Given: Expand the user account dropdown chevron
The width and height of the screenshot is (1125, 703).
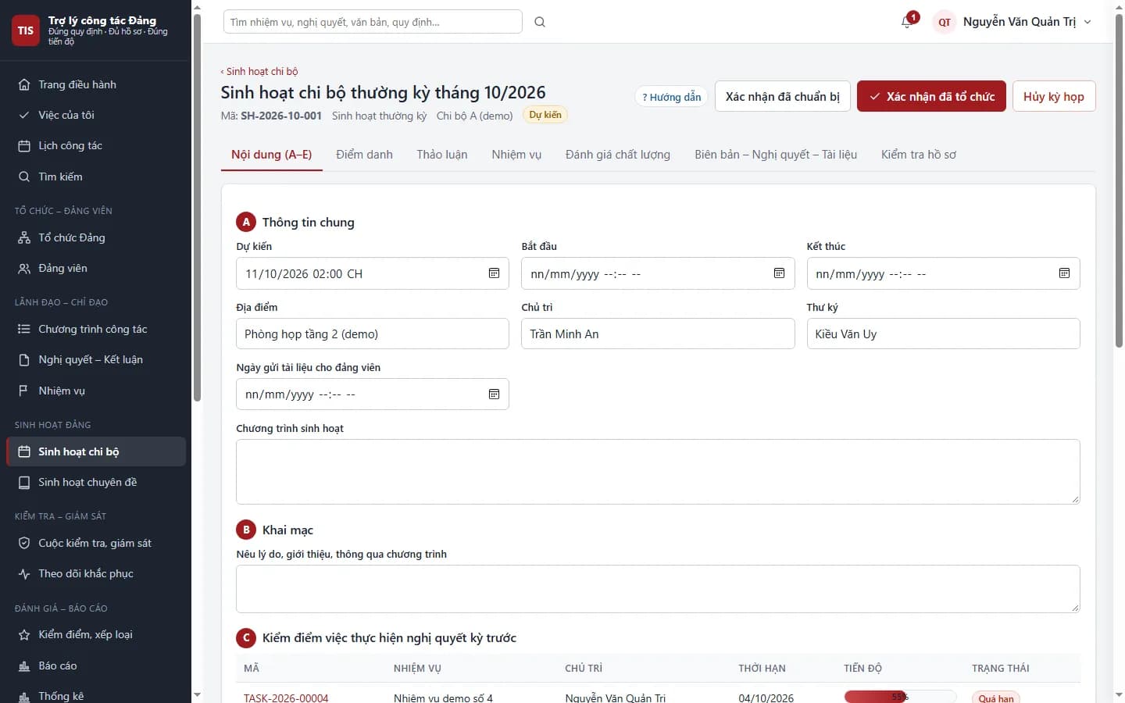Looking at the screenshot, I should (1087, 22).
